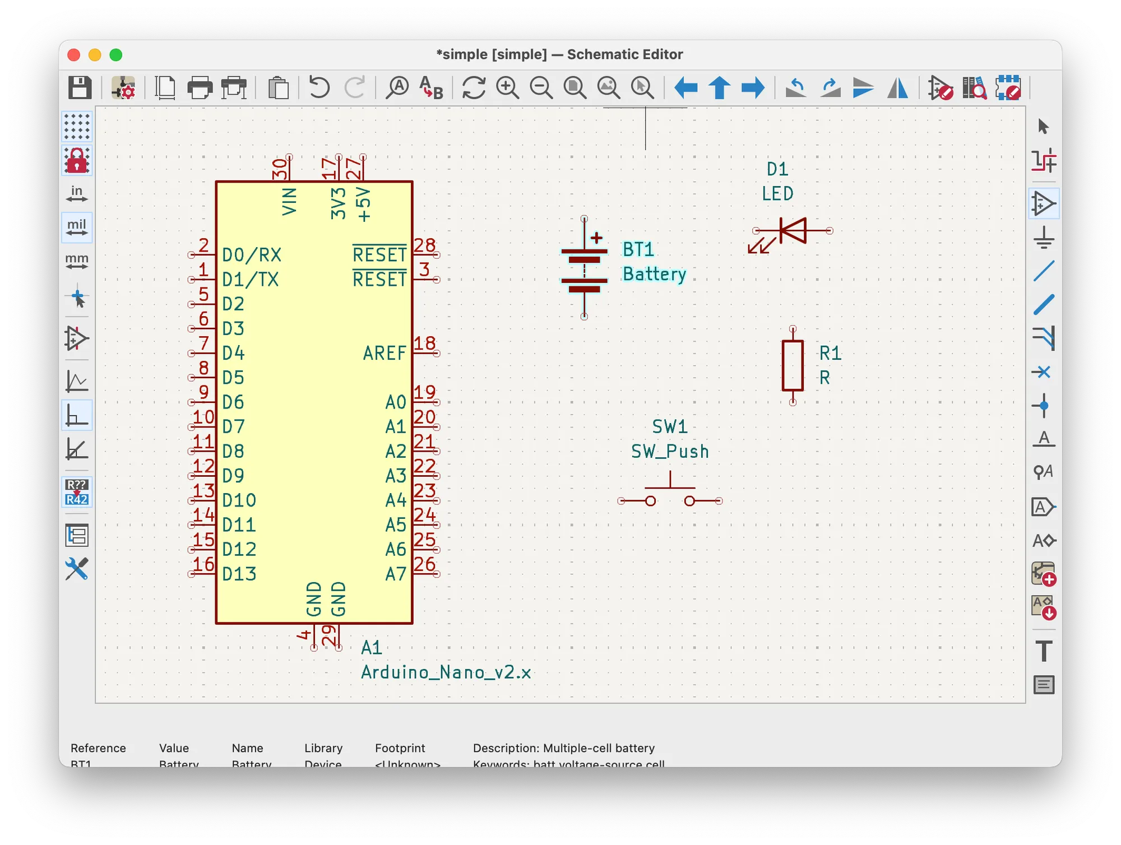
Task: Select the R1 resistor symbol
Action: pyautogui.click(x=793, y=365)
